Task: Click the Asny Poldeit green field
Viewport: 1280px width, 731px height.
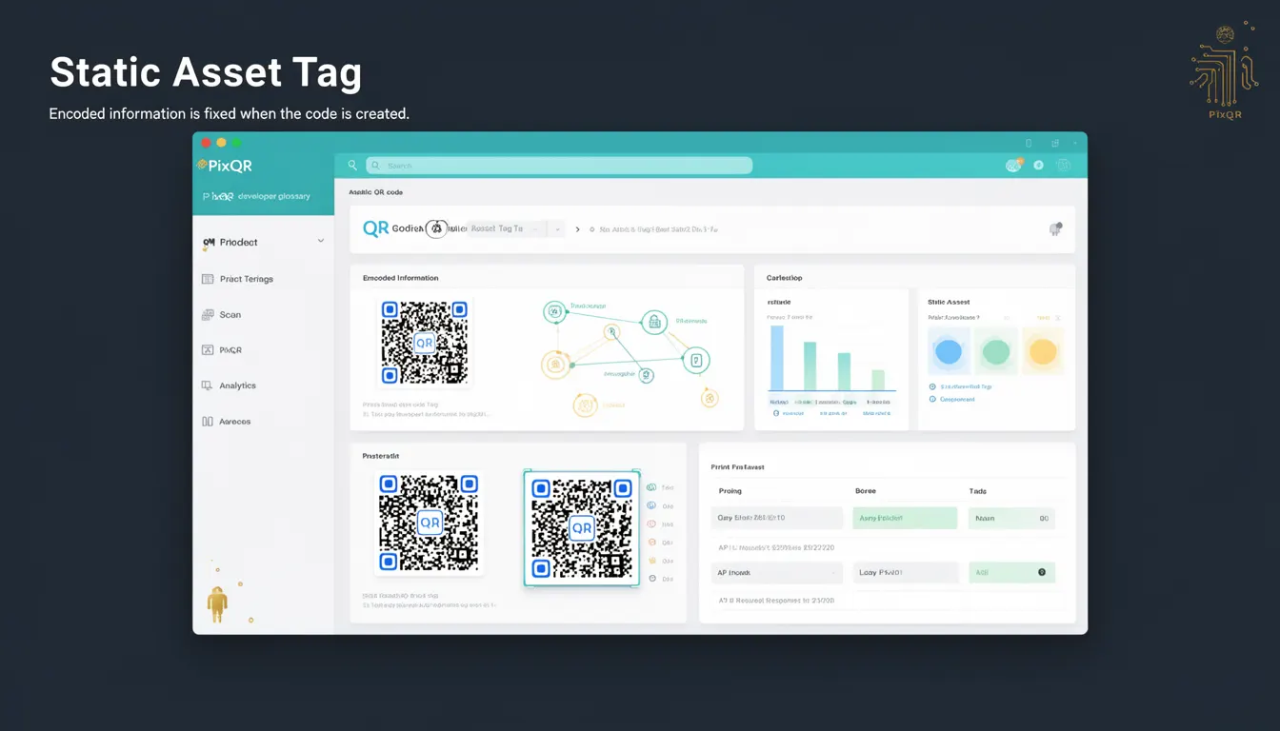Action: point(905,518)
